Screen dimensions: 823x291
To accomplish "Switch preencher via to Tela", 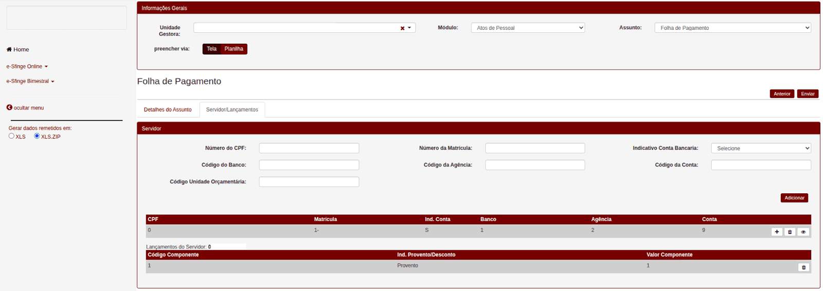I will [x=211, y=49].
